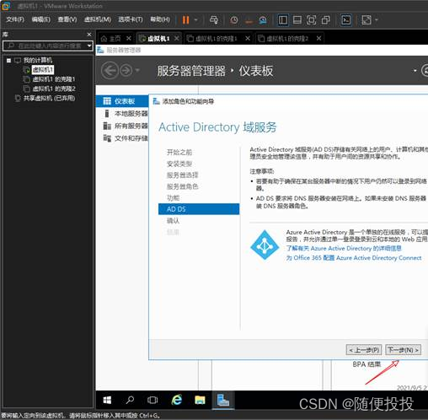This screenshot has height=420, width=428.
Task: Select 虚拟机1 的克隆2 in library tree
Action: point(54,89)
